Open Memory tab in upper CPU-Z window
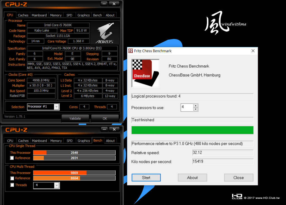The height and width of the screenshot is (205, 286). [56, 15]
